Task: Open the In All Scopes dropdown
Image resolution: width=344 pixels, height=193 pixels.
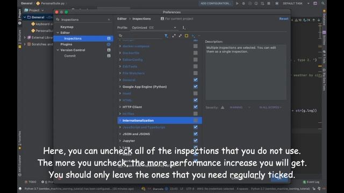Action: 270,107
